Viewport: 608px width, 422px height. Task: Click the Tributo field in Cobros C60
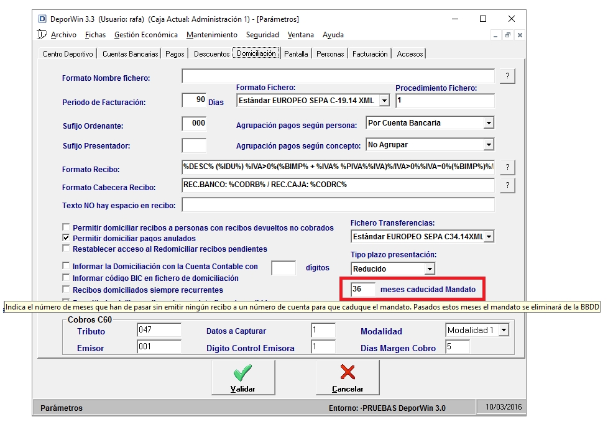point(159,330)
